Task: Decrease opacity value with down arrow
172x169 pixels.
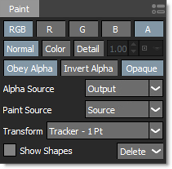Action: [x=133, y=52]
